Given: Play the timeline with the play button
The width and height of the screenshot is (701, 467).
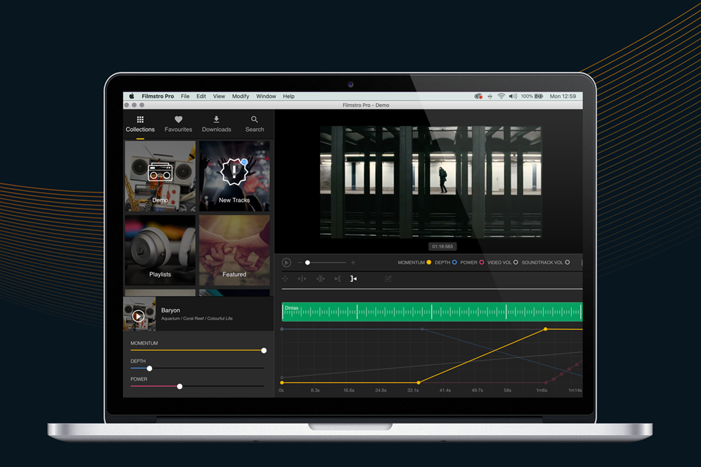Looking at the screenshot, I should (x=286, y=263).
